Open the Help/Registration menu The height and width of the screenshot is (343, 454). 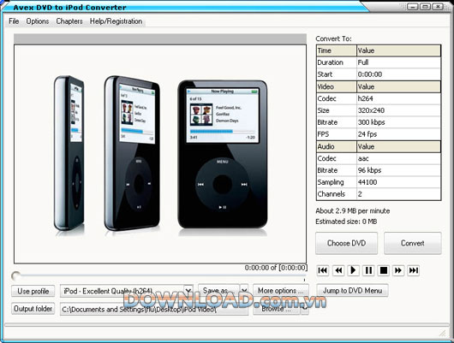coord(116,21)
